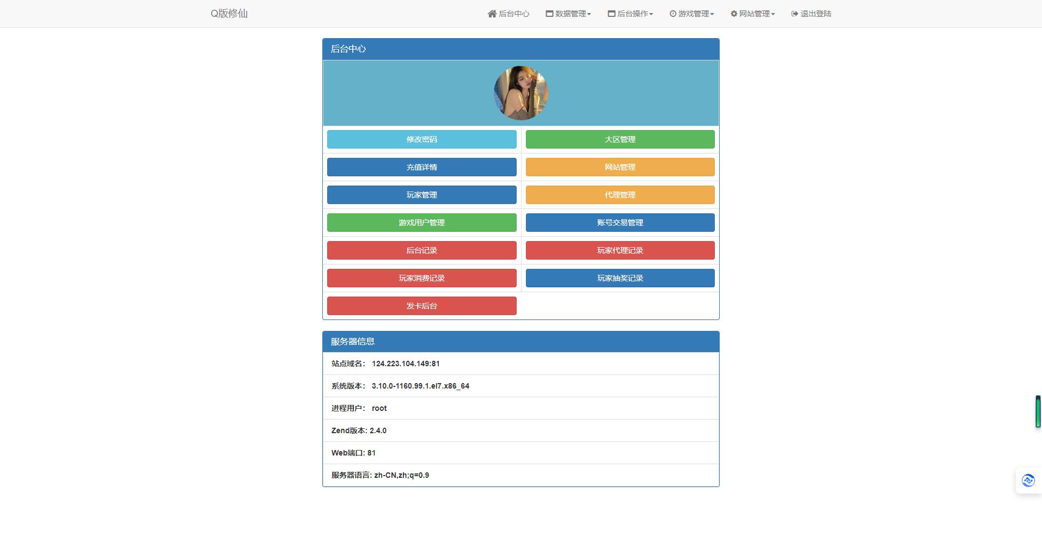Open 后台记录 button
The width and height of the screenshot is (1042, 548).
coord(422,250)
